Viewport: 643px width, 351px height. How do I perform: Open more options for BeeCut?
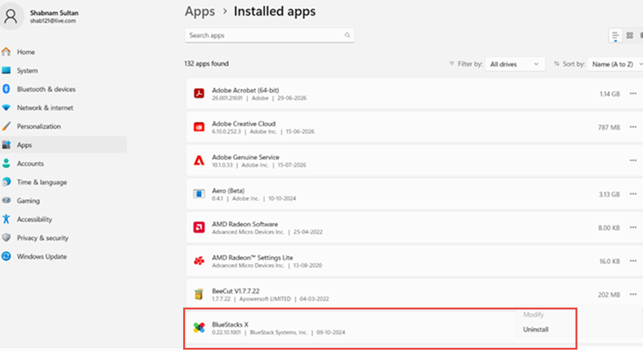pos(633,295)
